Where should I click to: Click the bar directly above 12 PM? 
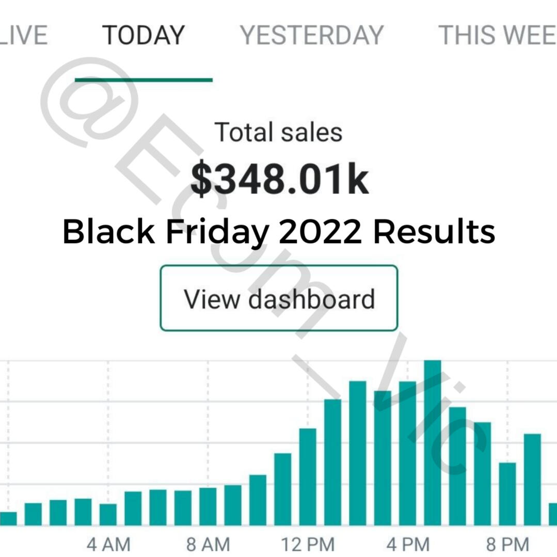click(308, 476)
